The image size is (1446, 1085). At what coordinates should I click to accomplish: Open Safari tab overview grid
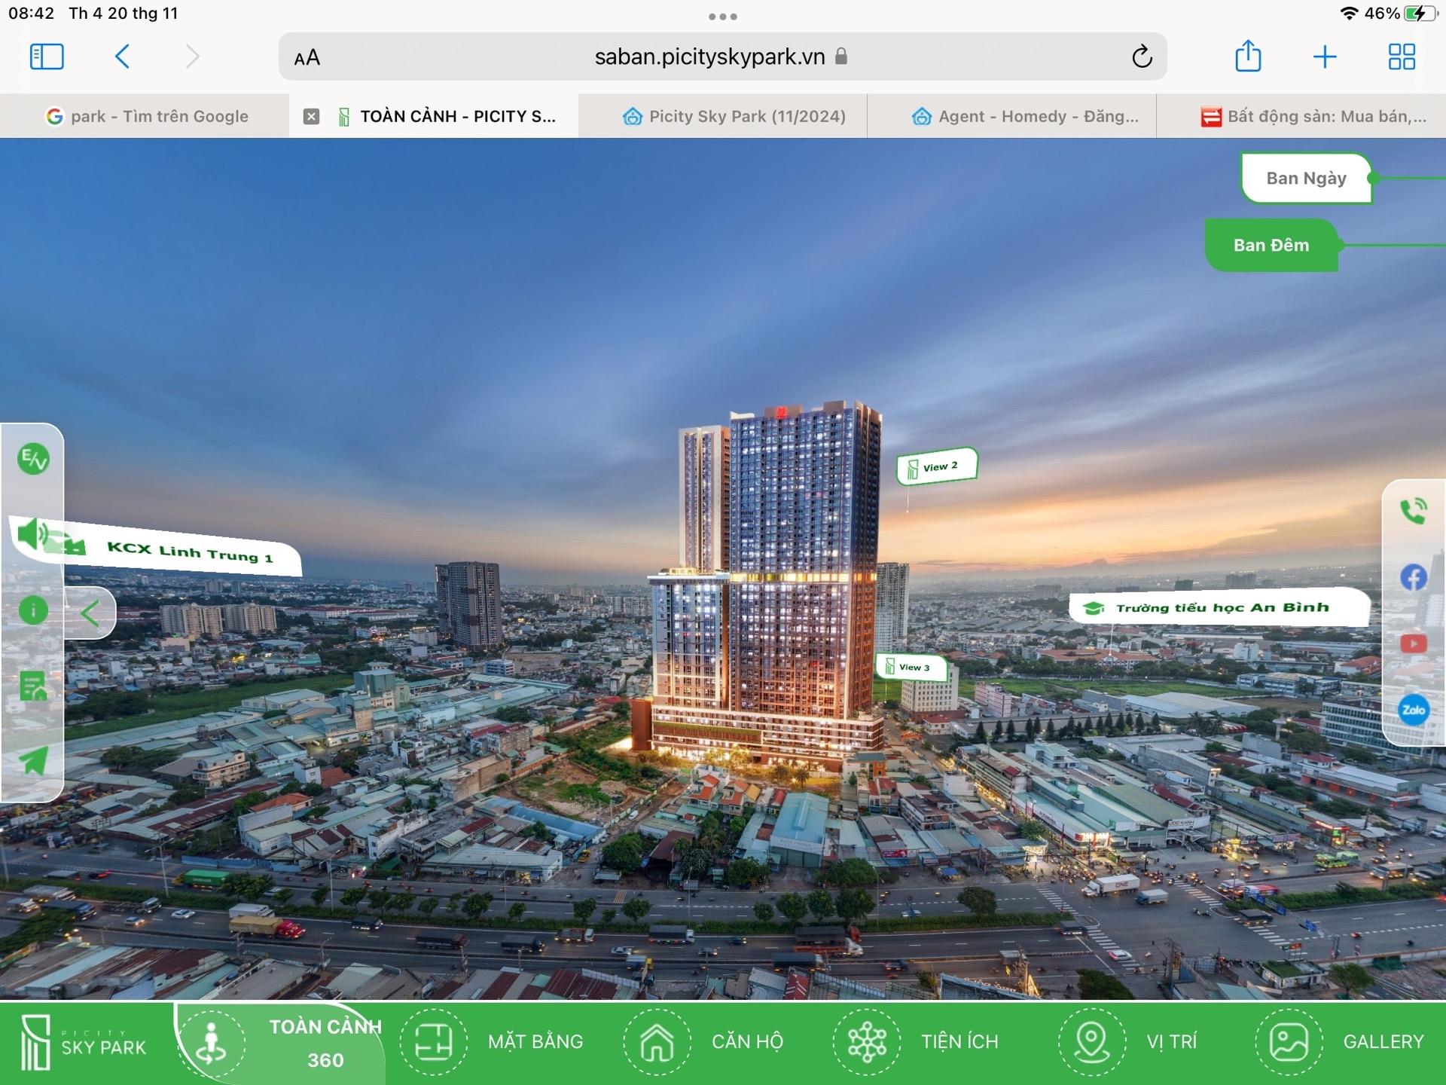click(1401, 57)
